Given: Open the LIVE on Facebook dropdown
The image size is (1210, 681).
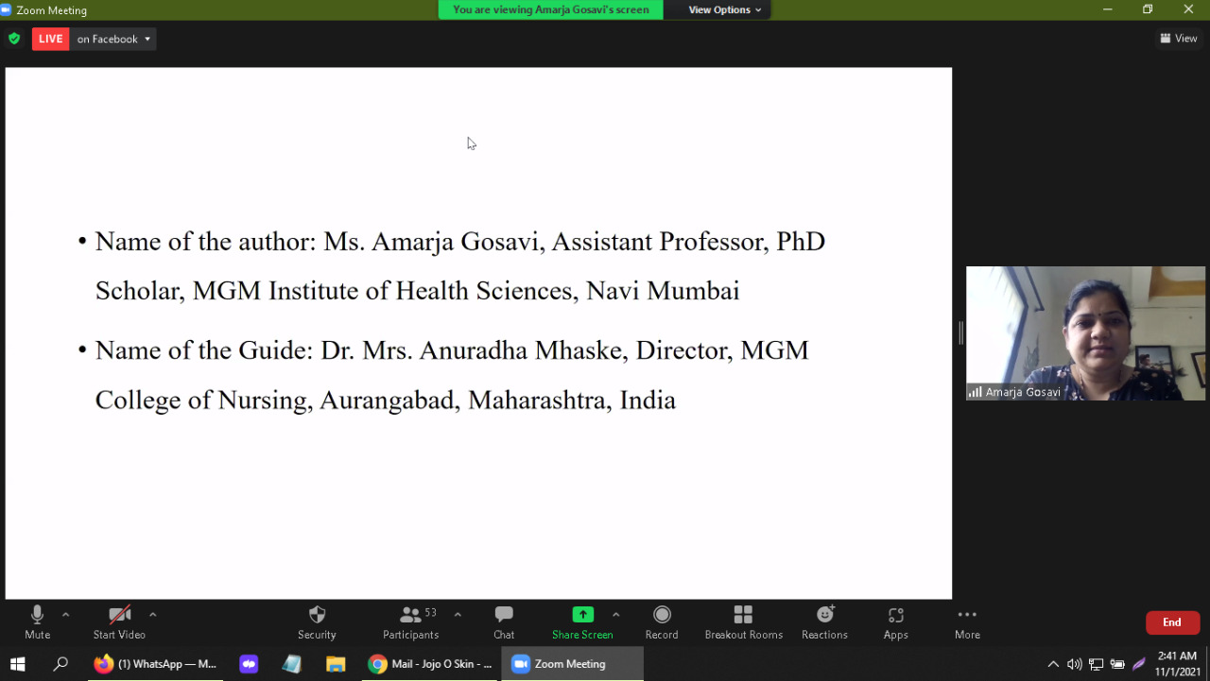Looking at the screenshot, I should tap(114, 39).
